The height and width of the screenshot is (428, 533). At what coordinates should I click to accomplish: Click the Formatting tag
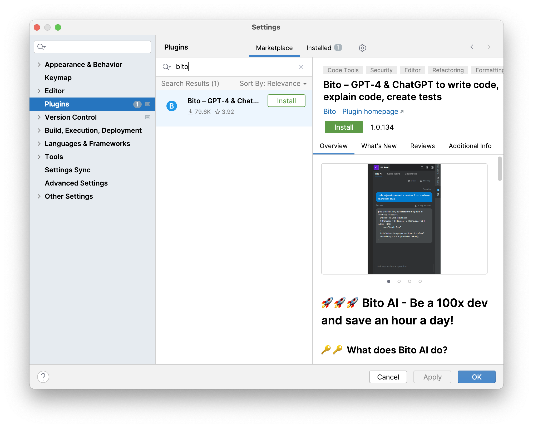click(x=487, y=70)
